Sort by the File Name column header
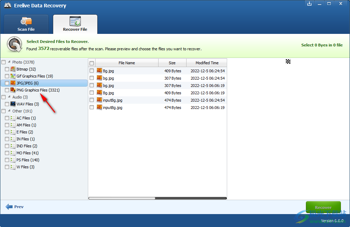 127,63
